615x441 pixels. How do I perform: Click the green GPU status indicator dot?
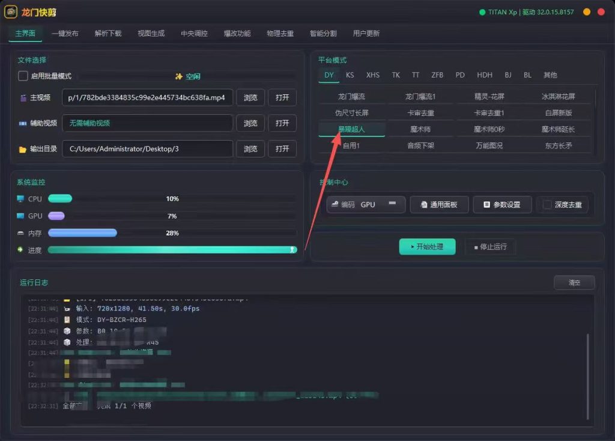coord(482,12)
